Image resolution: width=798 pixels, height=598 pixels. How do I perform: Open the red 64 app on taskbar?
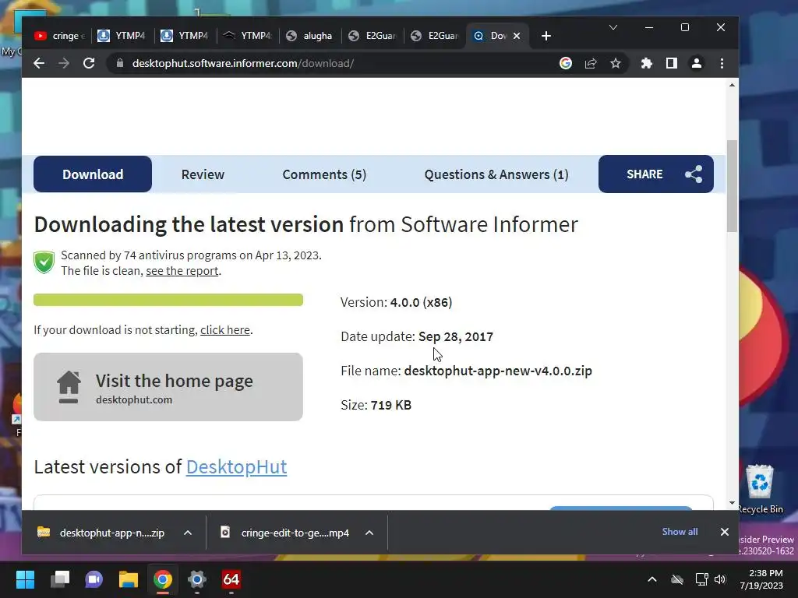231,579
